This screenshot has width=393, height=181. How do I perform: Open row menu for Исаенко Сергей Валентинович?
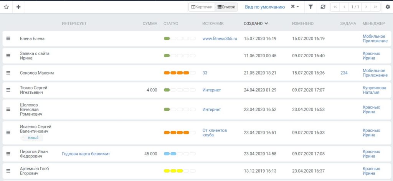[x=8, y=133]
